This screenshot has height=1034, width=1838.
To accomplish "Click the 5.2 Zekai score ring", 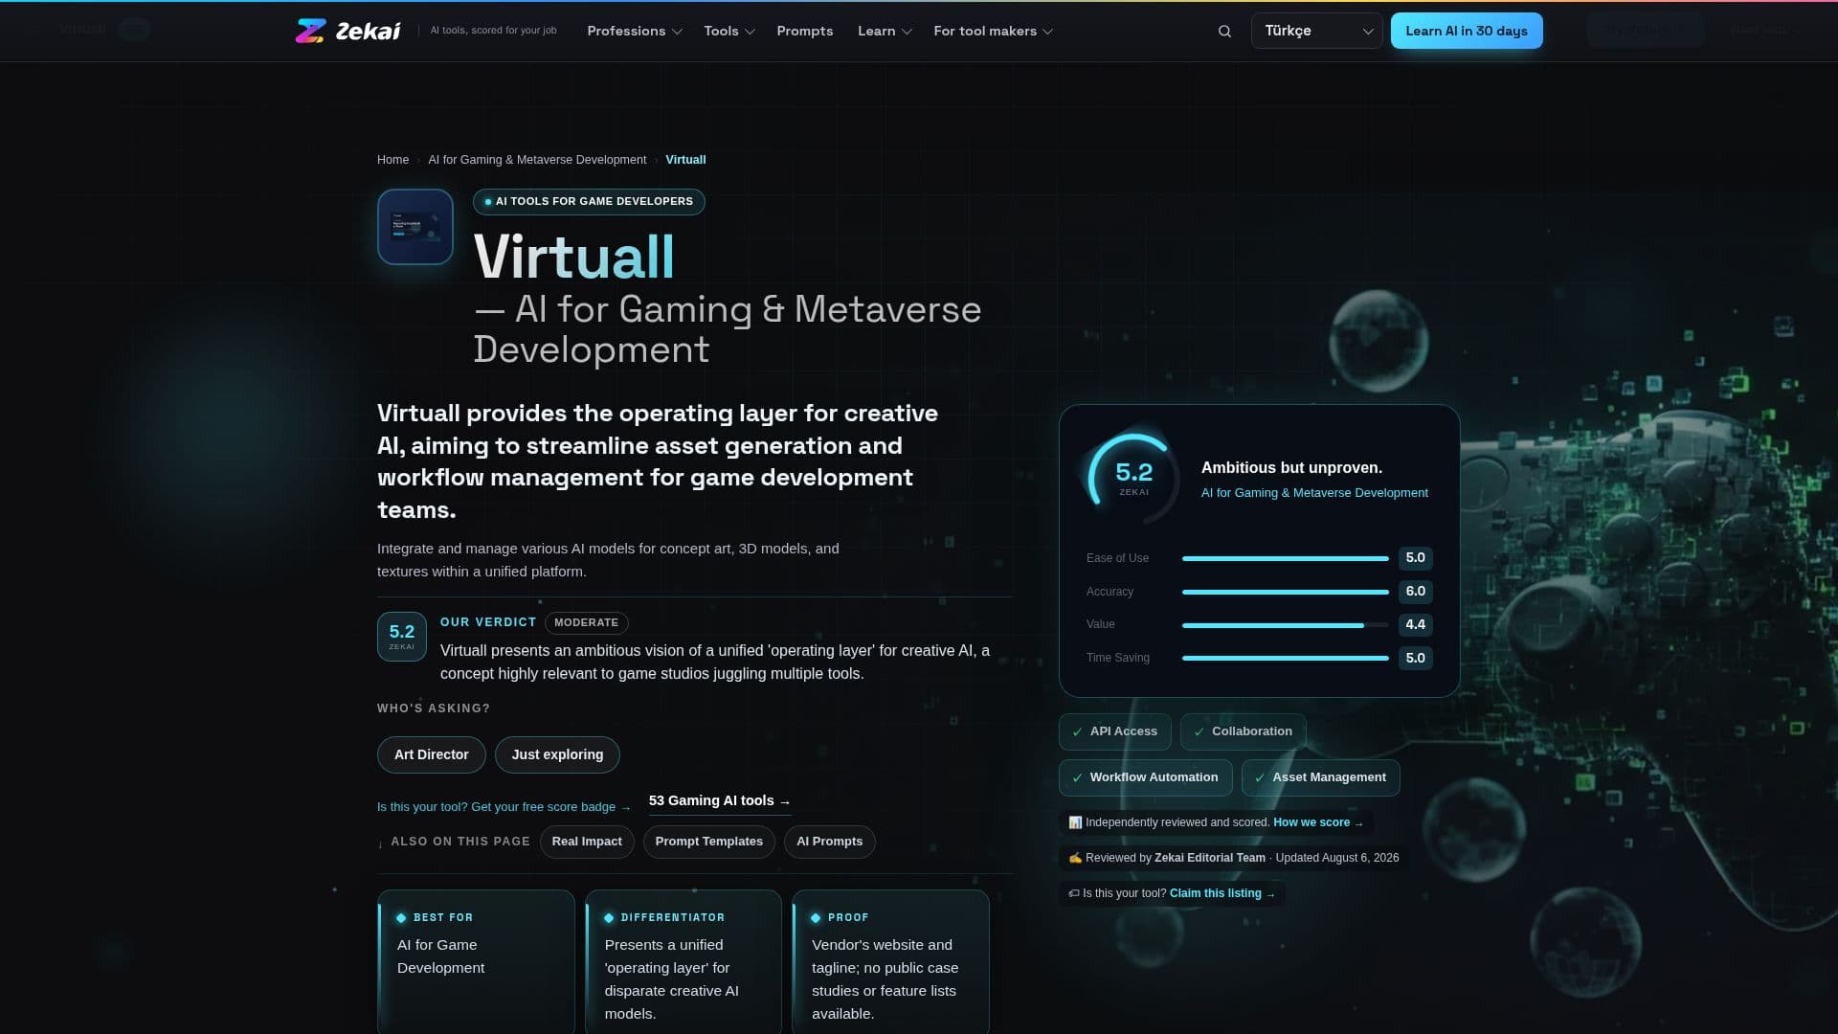I will [x=1133, y=478].
